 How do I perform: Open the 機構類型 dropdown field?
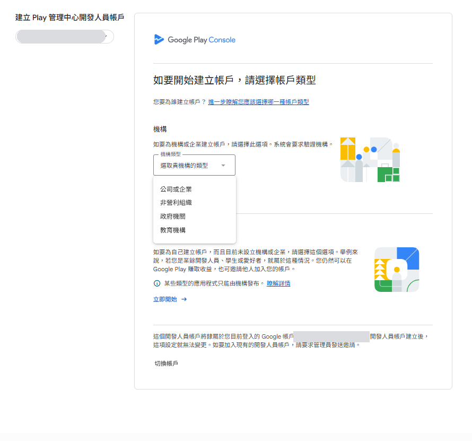[194, 165]
